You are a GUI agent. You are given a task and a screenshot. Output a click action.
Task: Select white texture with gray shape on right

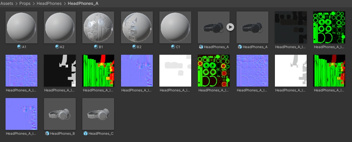pyautogui.click(x=291, y=71)
